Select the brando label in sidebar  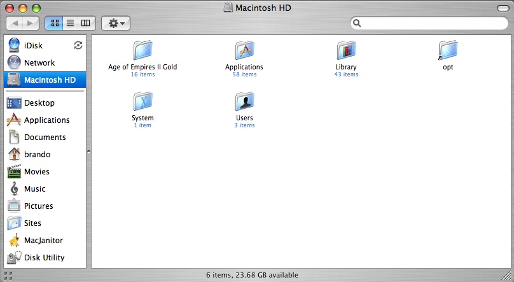coord(38,155)
